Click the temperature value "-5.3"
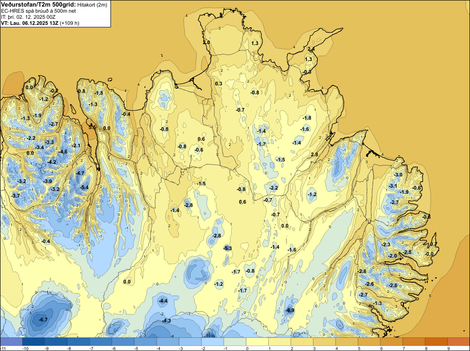The image size is (470, 351). coord(227,248)
